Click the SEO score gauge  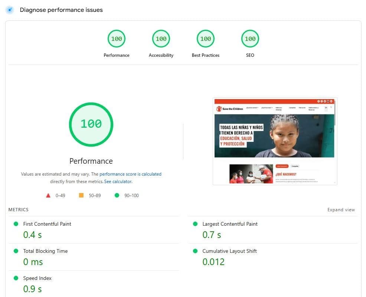pyautogui.click(x=250, y=39)
